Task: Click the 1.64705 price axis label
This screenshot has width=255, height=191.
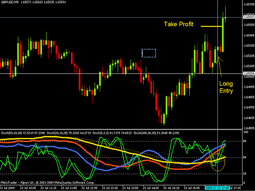Action: coord(249,107)
